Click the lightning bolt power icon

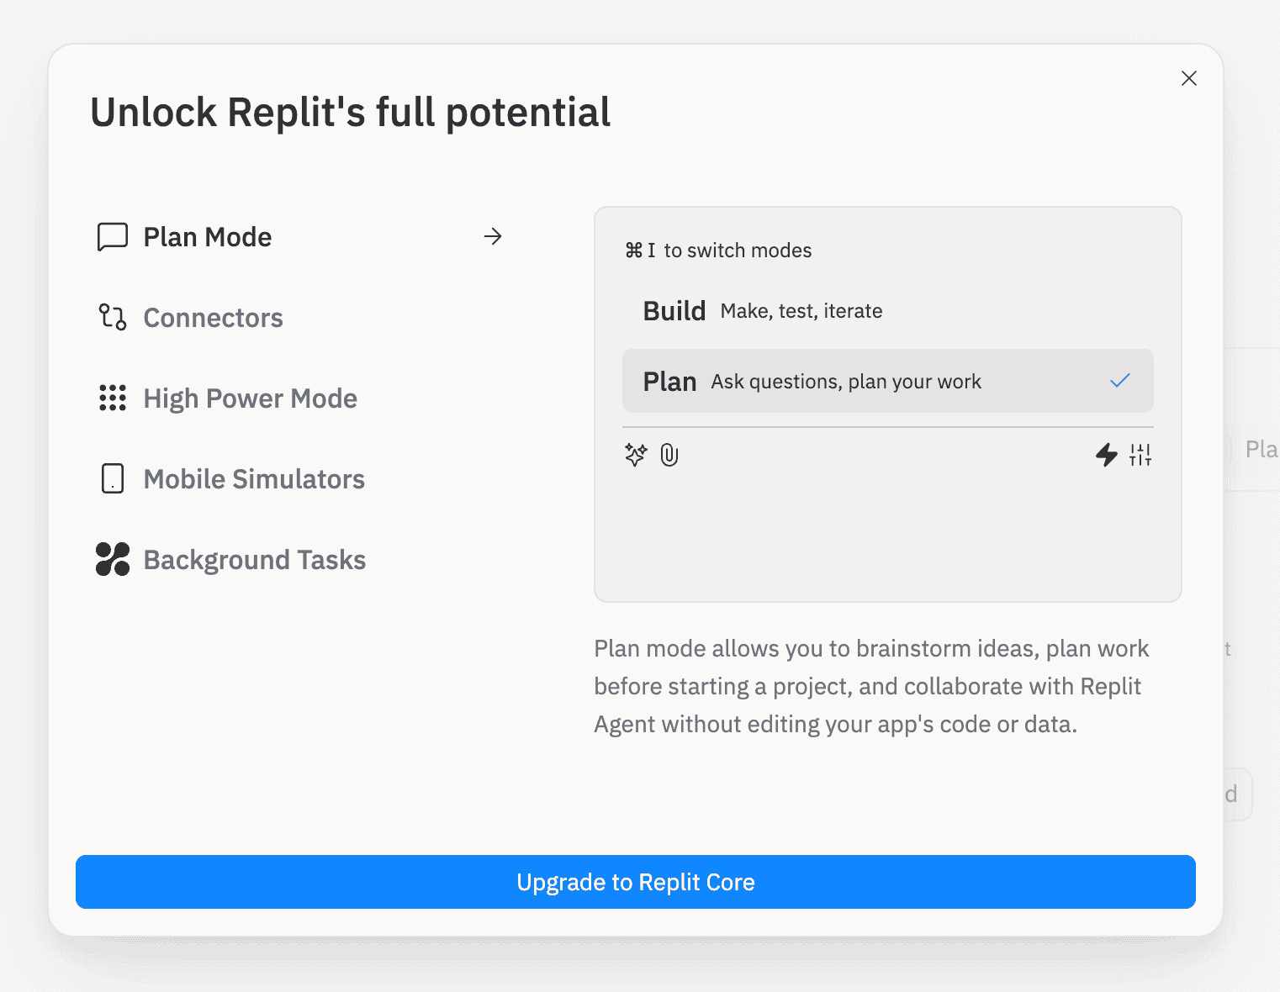coord(1107,455)
